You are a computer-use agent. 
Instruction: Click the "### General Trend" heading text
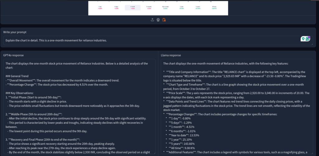[17, 76]
